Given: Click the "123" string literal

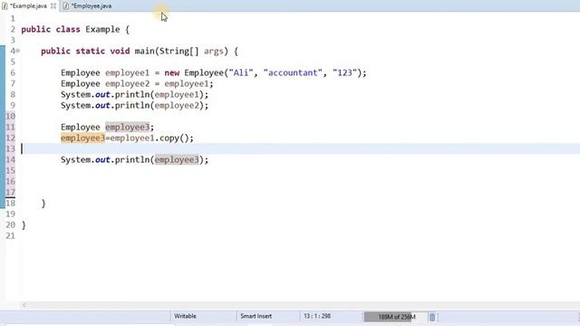Looking at the screenshot, I should point(344,72).
